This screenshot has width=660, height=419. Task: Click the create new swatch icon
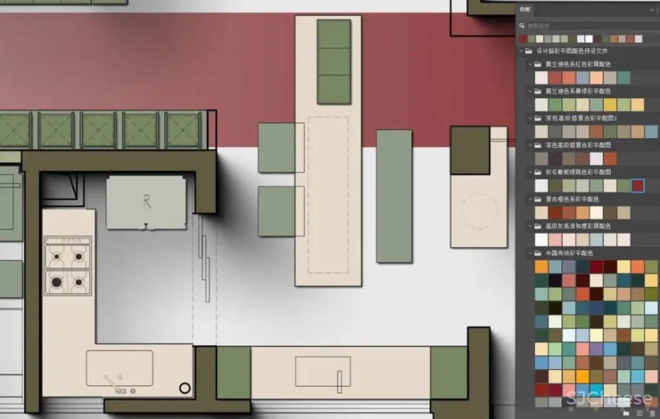[x=640, y=412]
